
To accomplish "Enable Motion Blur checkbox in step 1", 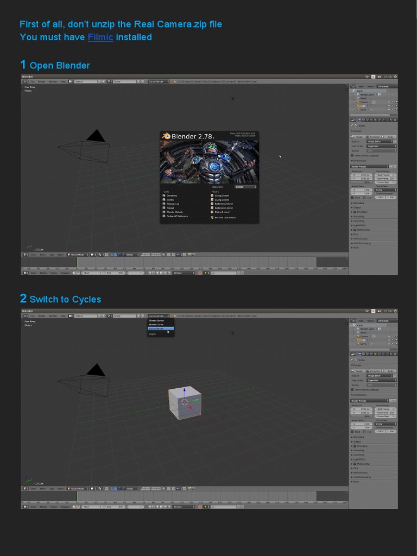I will (x=355, y=230).
